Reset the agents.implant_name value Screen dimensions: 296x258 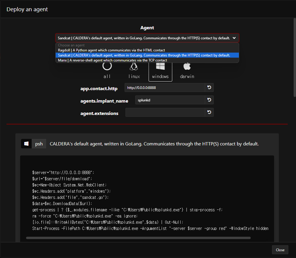point(209,100)
